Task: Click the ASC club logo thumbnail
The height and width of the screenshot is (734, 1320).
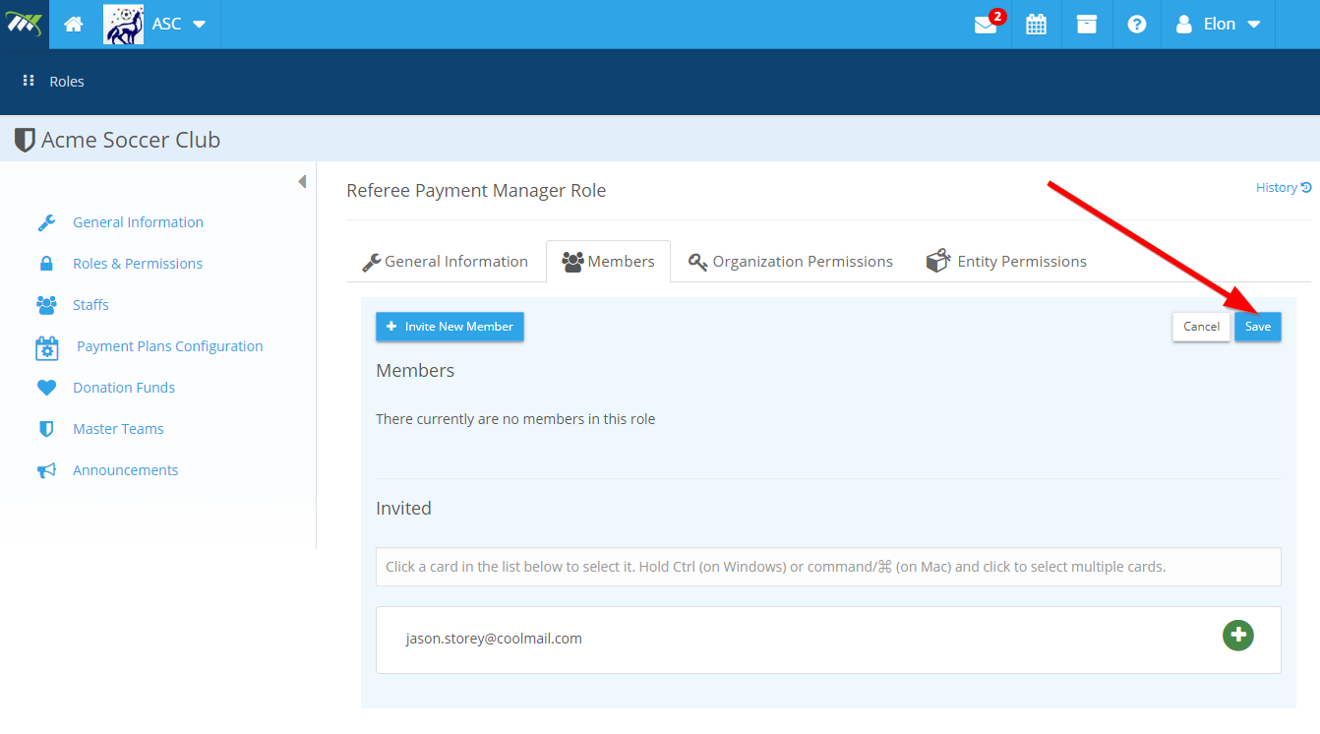Action: click(x=123, y=24)
